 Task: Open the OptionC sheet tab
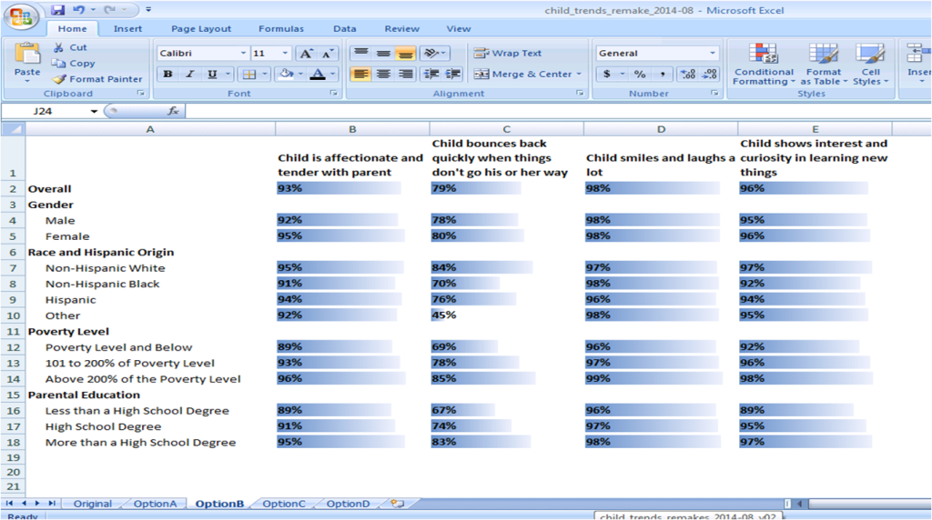[284, 504]
